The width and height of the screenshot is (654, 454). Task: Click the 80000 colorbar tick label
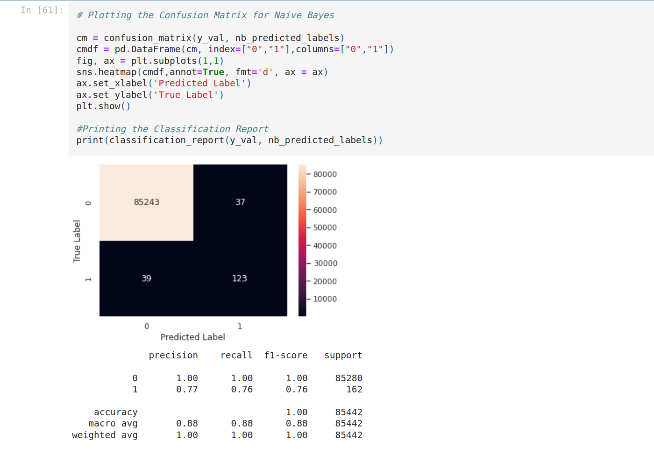coord(325,174)
